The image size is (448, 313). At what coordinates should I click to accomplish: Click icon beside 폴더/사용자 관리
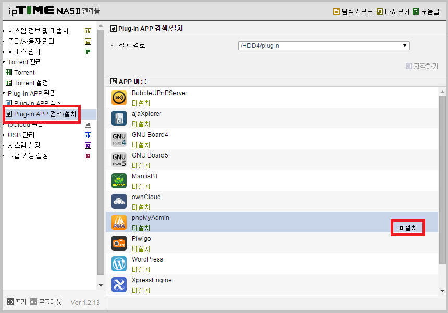pyautogui.click(x=88, y=42)
